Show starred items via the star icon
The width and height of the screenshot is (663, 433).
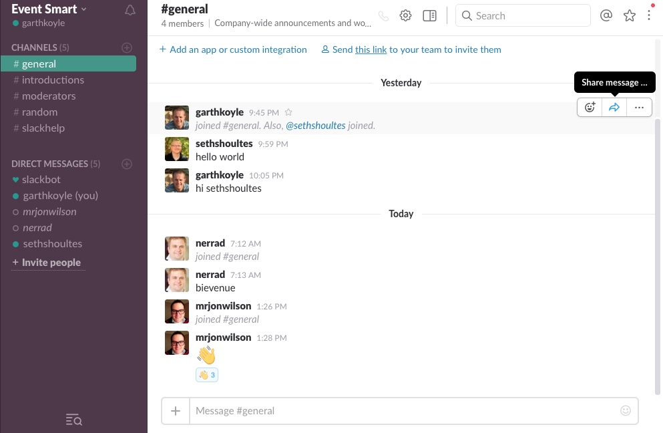(x=630, y=15)
